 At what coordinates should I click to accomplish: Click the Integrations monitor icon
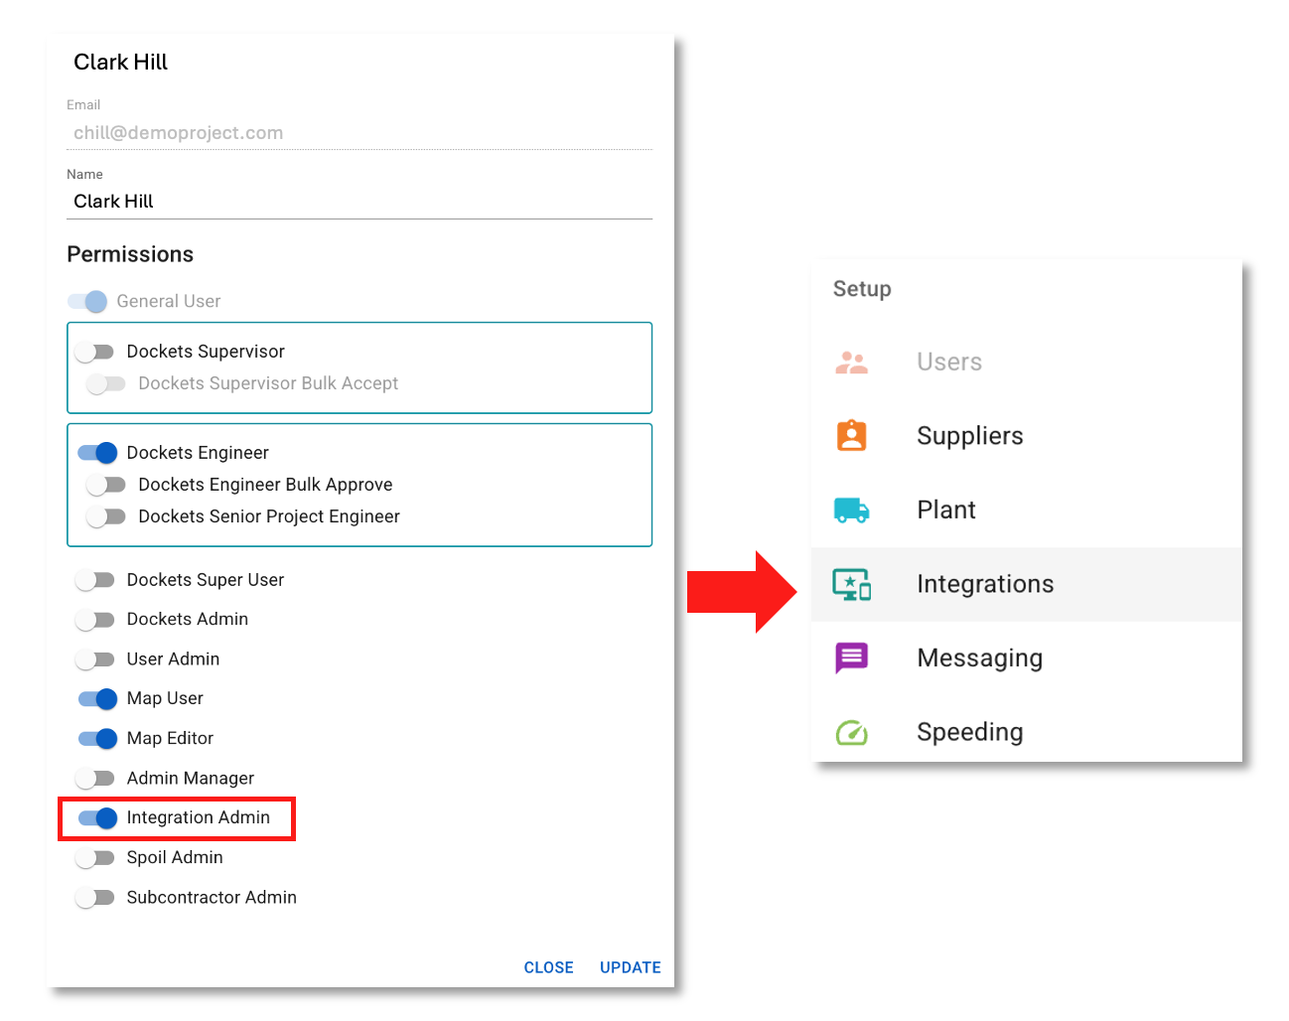click(851, 584)
